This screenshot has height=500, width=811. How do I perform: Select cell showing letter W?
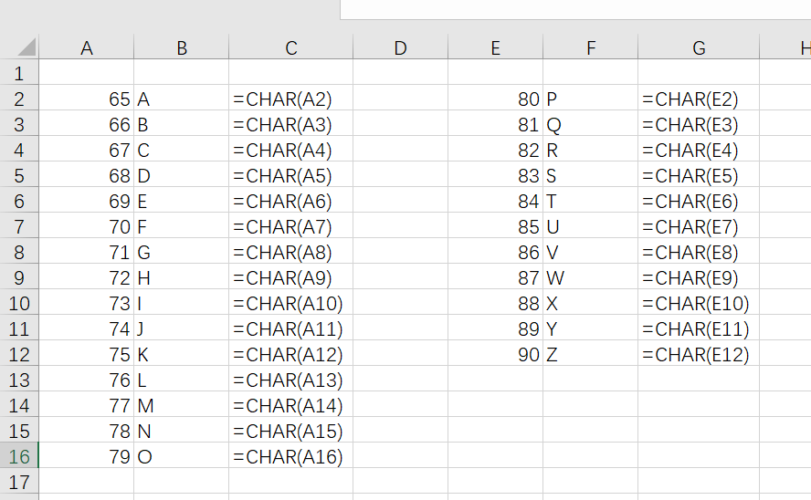[x=590, y=278]
